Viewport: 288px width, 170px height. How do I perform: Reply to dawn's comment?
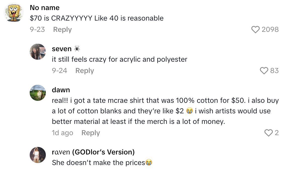coord(90,133)
